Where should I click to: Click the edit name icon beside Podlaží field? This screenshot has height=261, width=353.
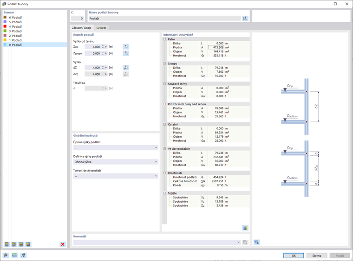tap(245, 19)
